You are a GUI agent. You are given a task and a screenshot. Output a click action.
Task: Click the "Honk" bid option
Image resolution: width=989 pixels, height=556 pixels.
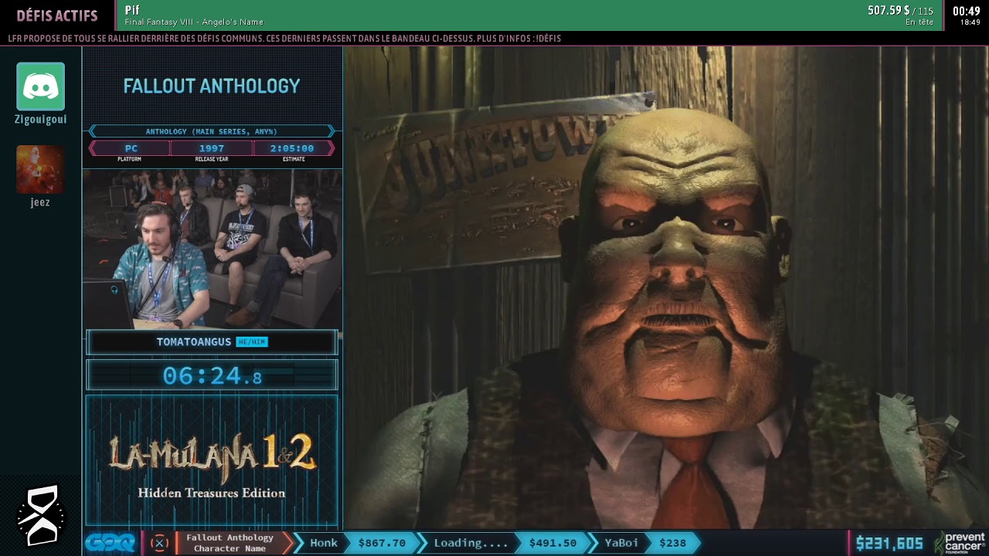(x=324, y=543)
